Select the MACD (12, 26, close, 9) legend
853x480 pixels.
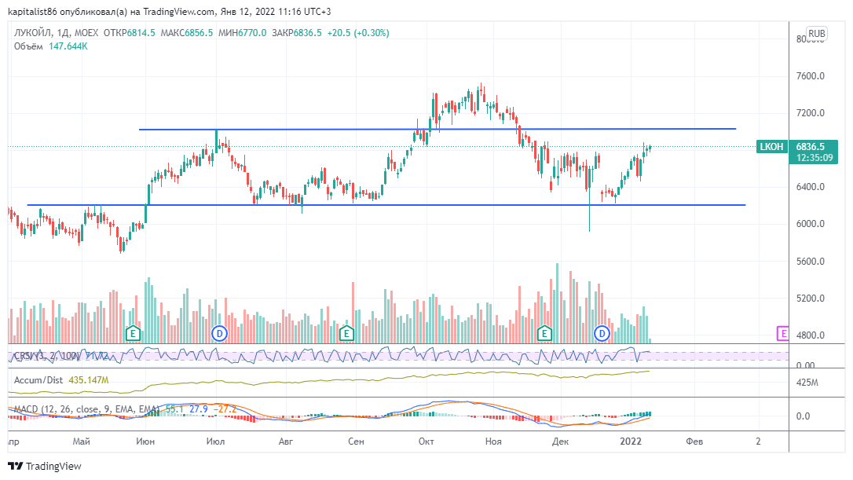[86, 409]
